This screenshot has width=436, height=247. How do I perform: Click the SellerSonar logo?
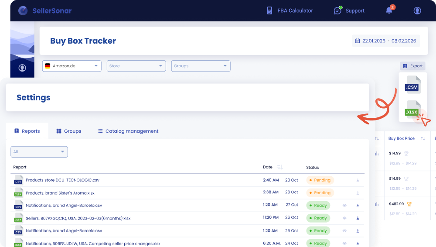45,10
